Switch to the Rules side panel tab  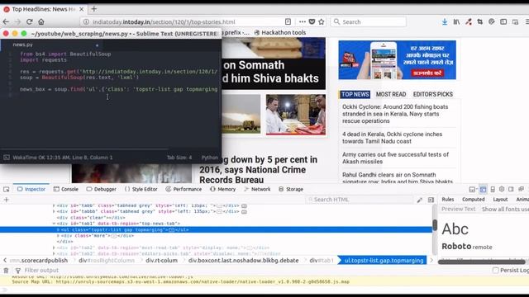(x=448, y=200)
